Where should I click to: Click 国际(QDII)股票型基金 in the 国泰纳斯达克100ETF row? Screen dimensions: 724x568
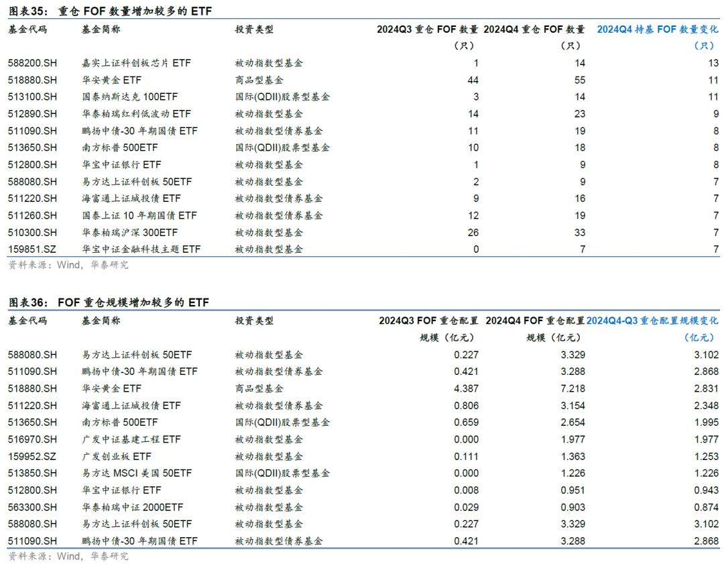pyautogui.click(x=283, y=97)
